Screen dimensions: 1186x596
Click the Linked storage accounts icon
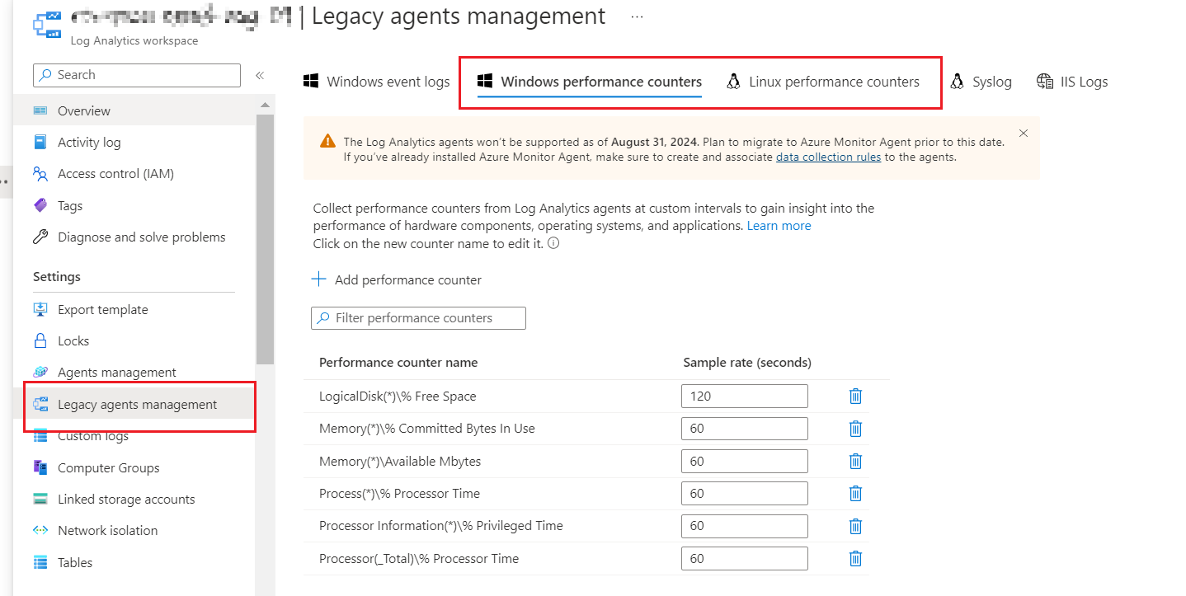click(40, 499)
